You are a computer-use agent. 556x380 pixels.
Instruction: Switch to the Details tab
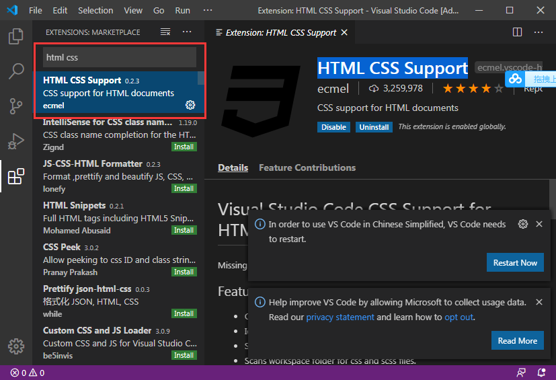point(233,167)
